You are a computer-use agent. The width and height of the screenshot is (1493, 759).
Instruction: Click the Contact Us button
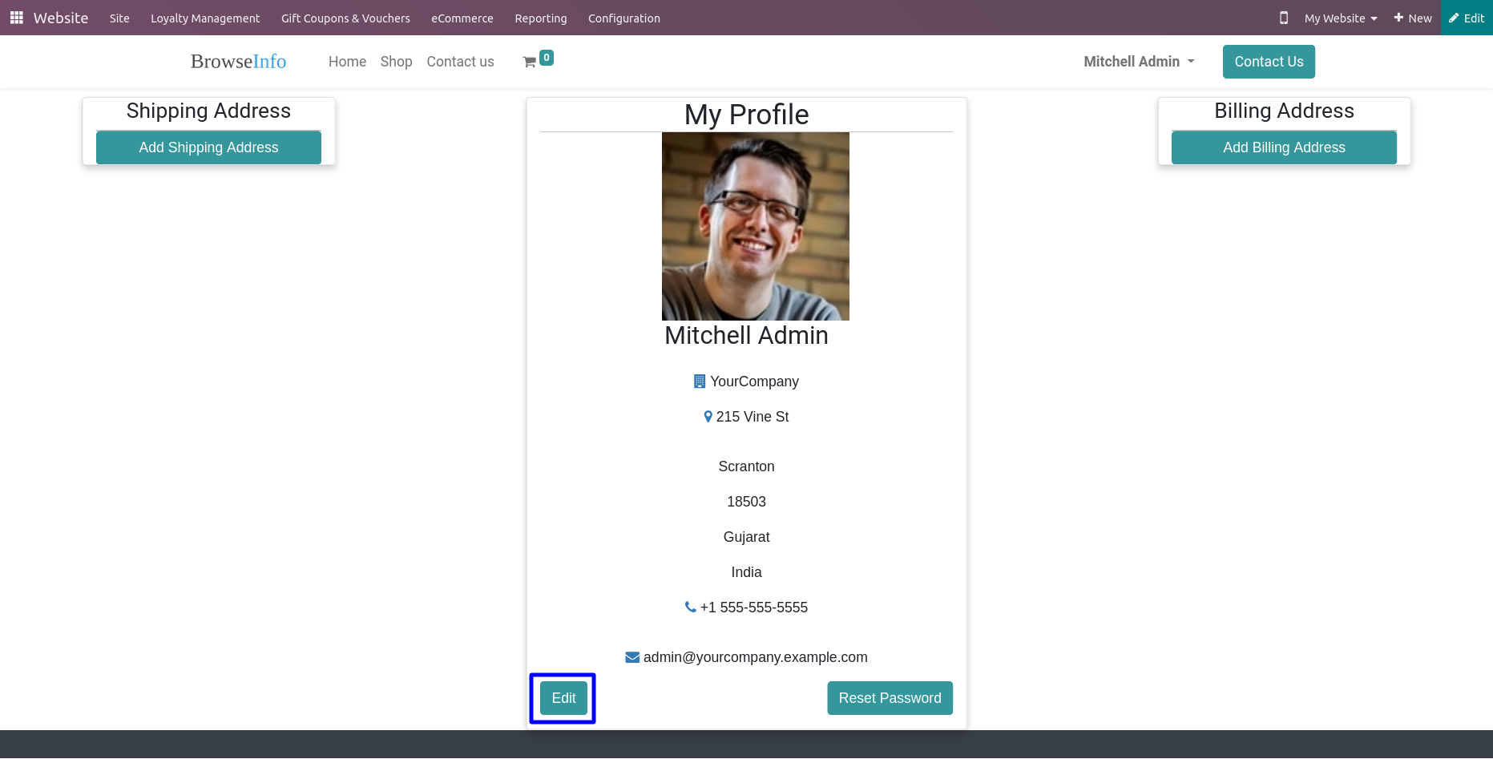(1269, 62)
